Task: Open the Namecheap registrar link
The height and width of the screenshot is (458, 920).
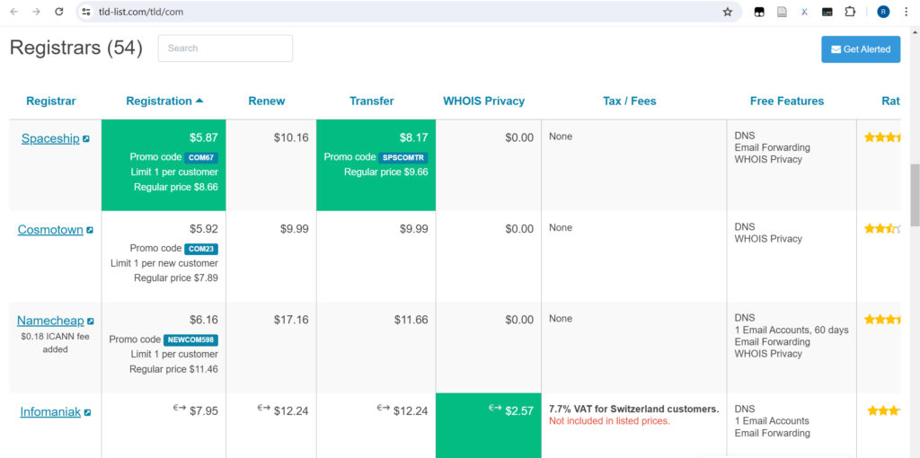Action: coord(50,321)
